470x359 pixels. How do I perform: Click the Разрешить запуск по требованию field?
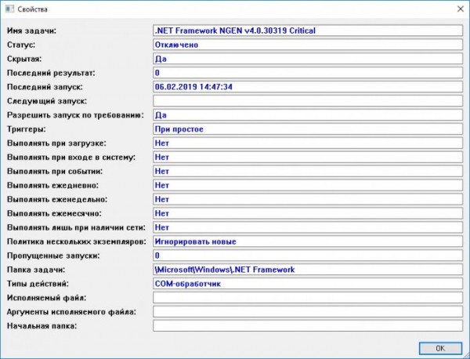pyautogui.click(x=308, y=115)
